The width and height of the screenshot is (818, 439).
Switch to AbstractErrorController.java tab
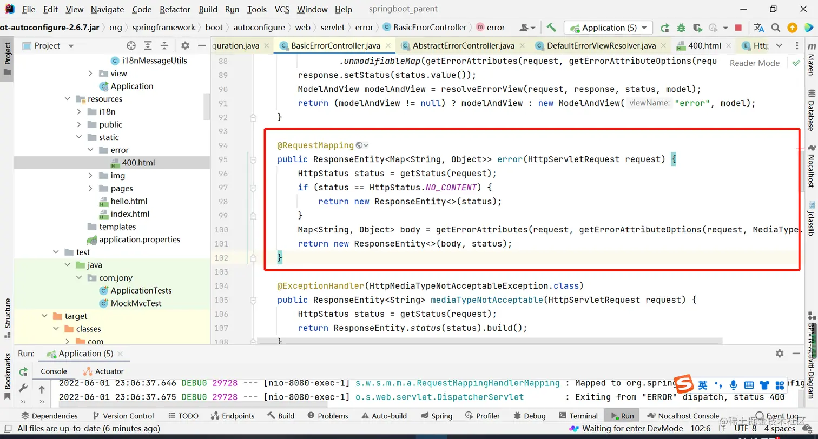click(463, 46)
